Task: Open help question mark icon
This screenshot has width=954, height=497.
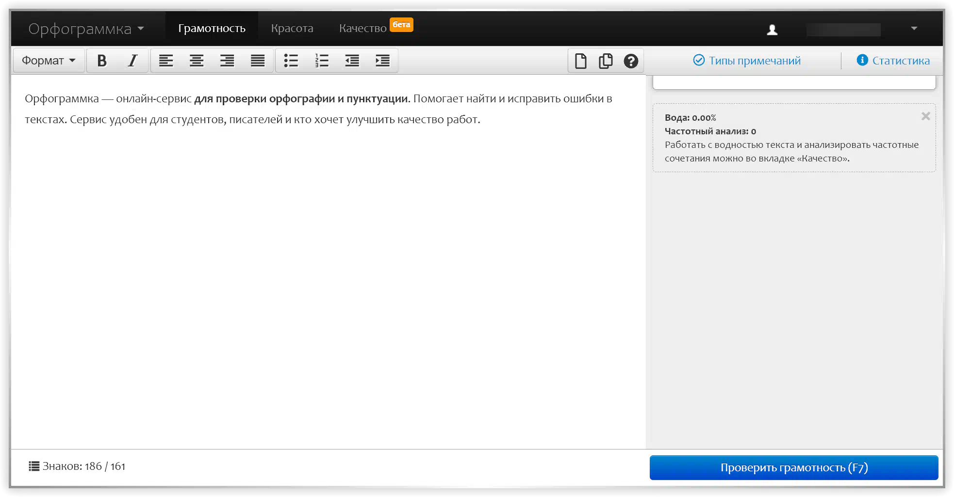Action: pos(631,61)
